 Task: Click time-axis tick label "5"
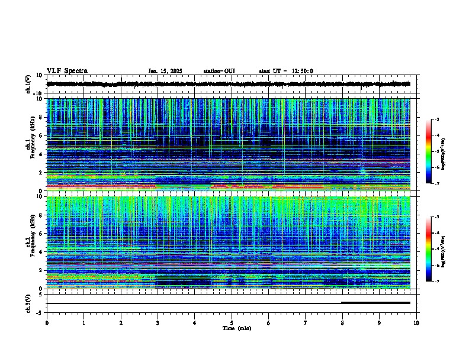click(232, 323)
